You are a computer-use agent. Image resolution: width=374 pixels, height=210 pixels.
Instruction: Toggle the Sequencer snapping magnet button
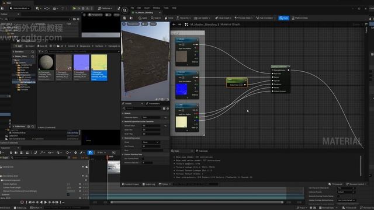pos(90,153)
